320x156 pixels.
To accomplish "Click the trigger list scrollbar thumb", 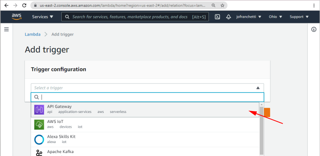I will (x=261, y=130).
